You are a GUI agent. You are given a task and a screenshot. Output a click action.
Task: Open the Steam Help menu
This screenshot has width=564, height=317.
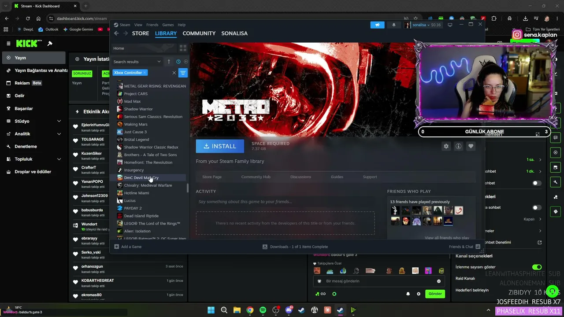pos(182,25)
